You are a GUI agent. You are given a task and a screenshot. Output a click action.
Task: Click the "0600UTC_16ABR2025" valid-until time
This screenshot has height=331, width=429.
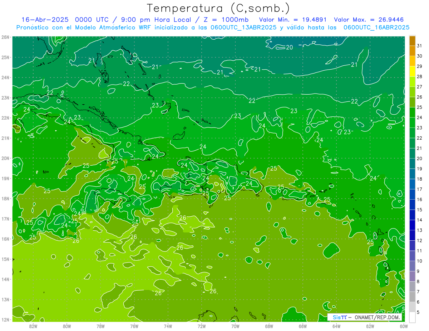376,27
